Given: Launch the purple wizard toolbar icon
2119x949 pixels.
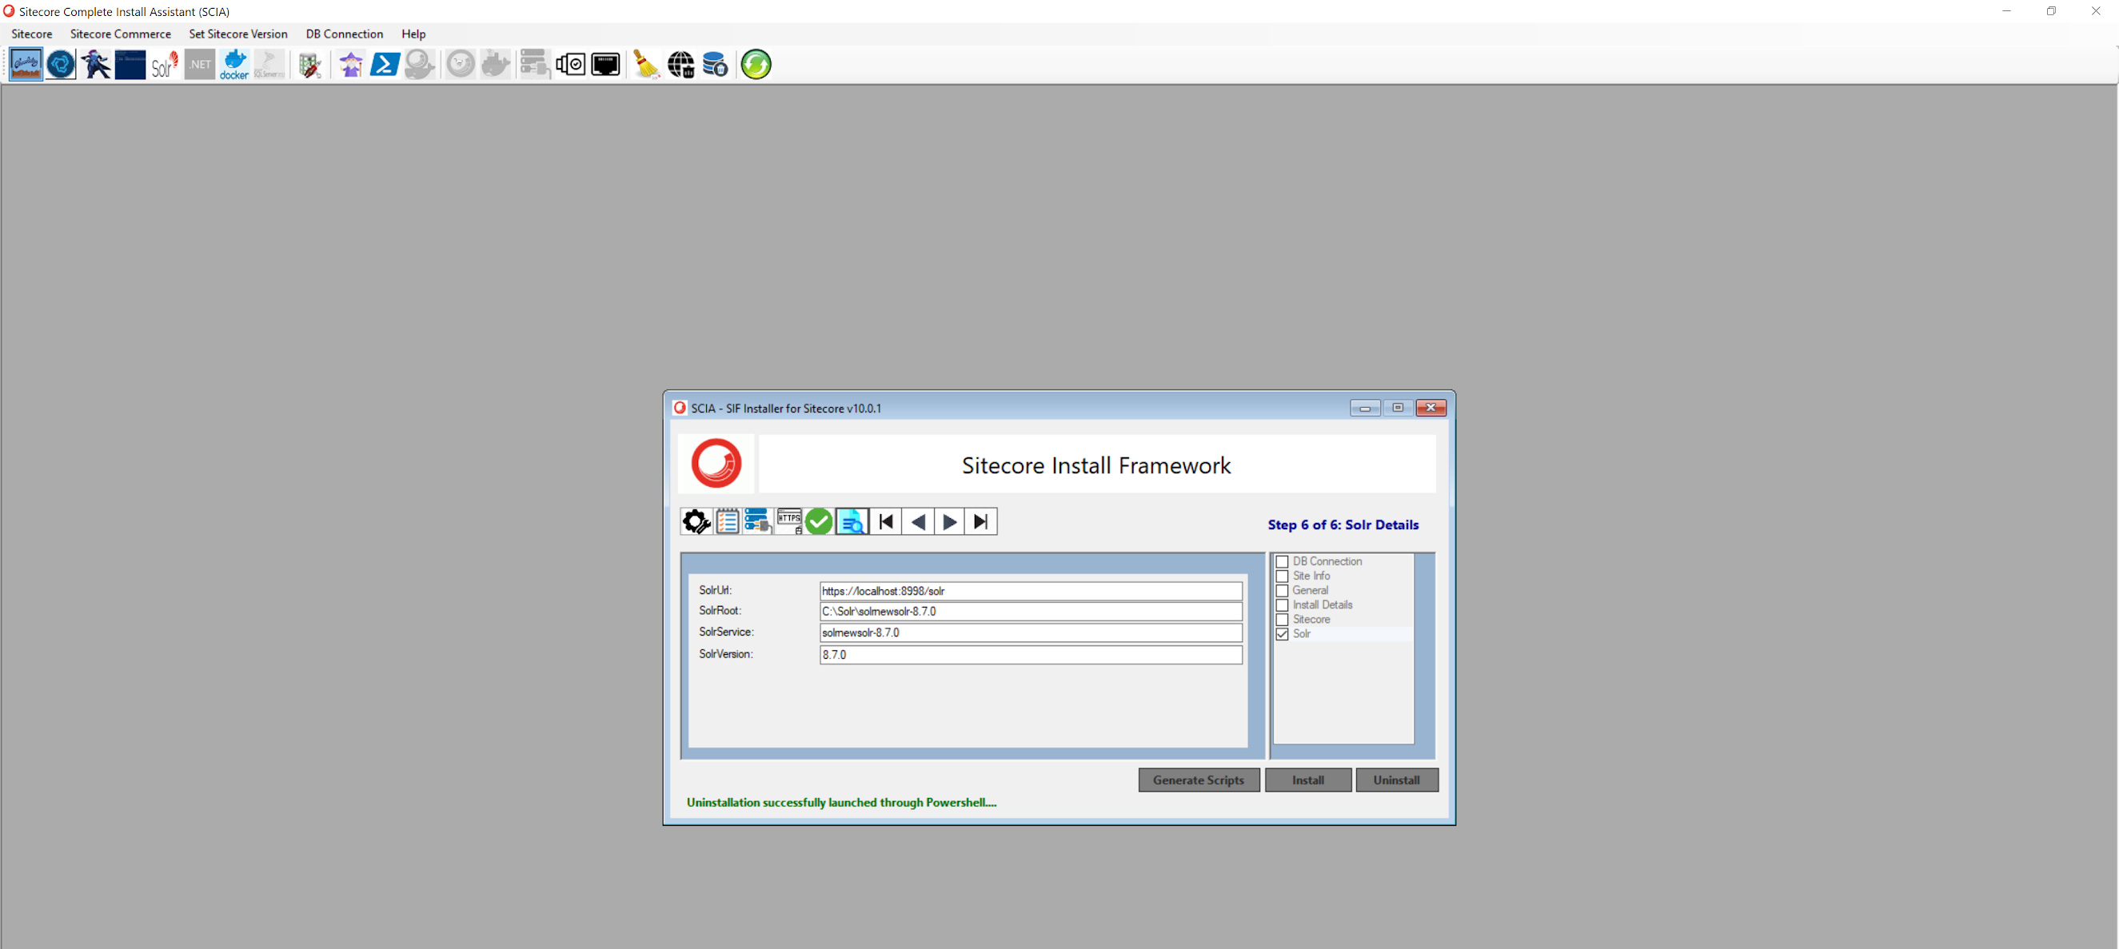Looking at the screenshot, I should pos(351,64).
